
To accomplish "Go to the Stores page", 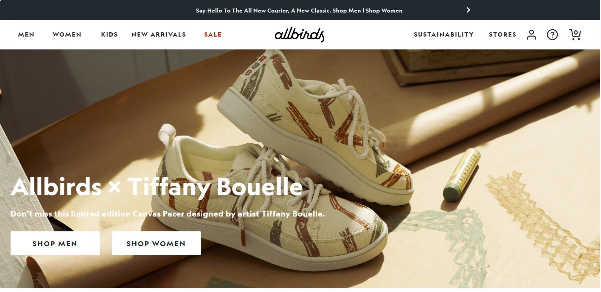I will pos(502,35).
